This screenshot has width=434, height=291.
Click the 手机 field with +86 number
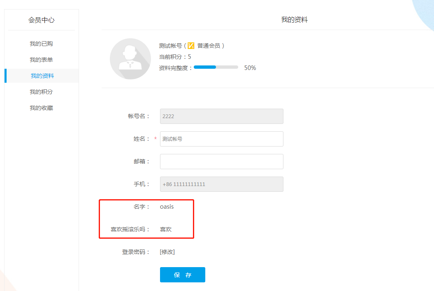221,184
